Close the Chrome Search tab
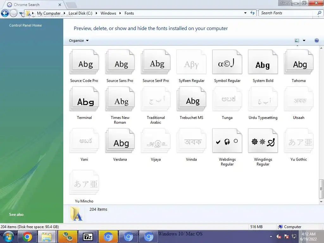The width and height of the screenshot is (324, 243). [60, 5]
